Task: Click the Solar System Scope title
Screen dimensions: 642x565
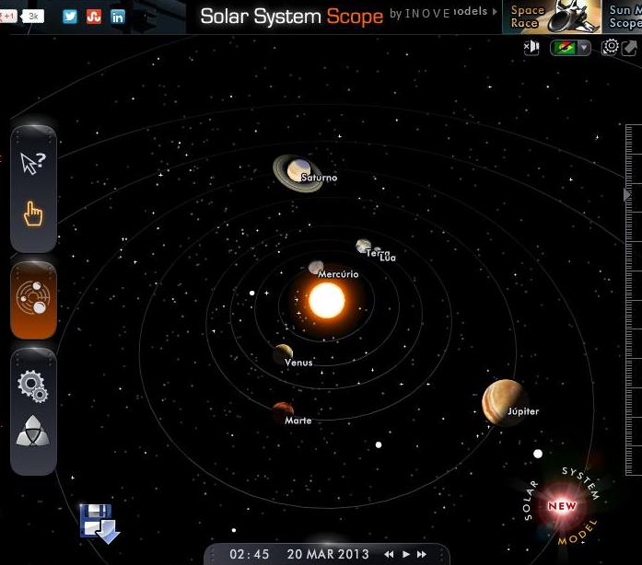Action: tap(291, 17)
